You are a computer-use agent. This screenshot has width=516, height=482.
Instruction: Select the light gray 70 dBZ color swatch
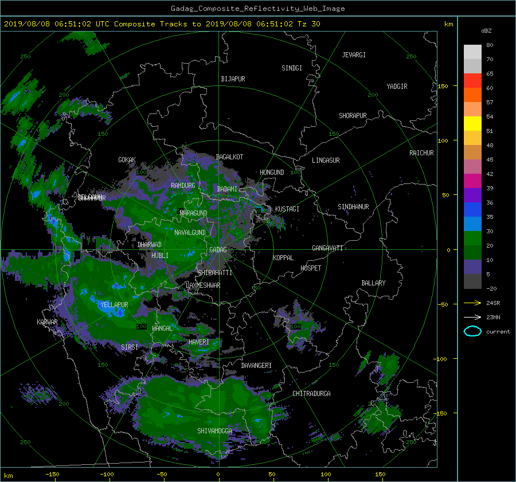coord(472,52)
